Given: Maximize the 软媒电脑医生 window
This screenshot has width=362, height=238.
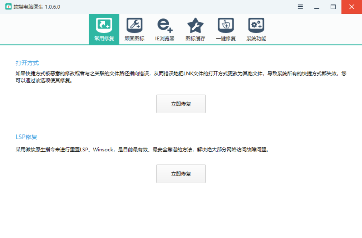Looking at the screenshot, I should pyautogui.click(x=333, y=7).
